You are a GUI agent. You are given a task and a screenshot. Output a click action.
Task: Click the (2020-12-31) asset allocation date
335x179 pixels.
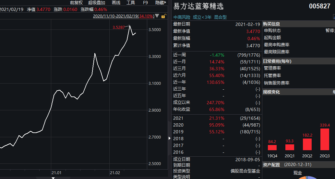[x=298, y=165]
